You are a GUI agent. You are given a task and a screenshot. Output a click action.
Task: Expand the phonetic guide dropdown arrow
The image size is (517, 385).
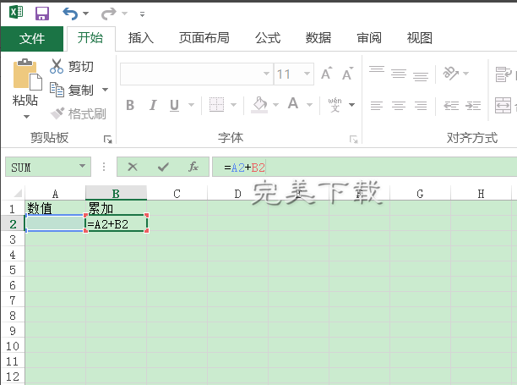[x=351, y=105]
